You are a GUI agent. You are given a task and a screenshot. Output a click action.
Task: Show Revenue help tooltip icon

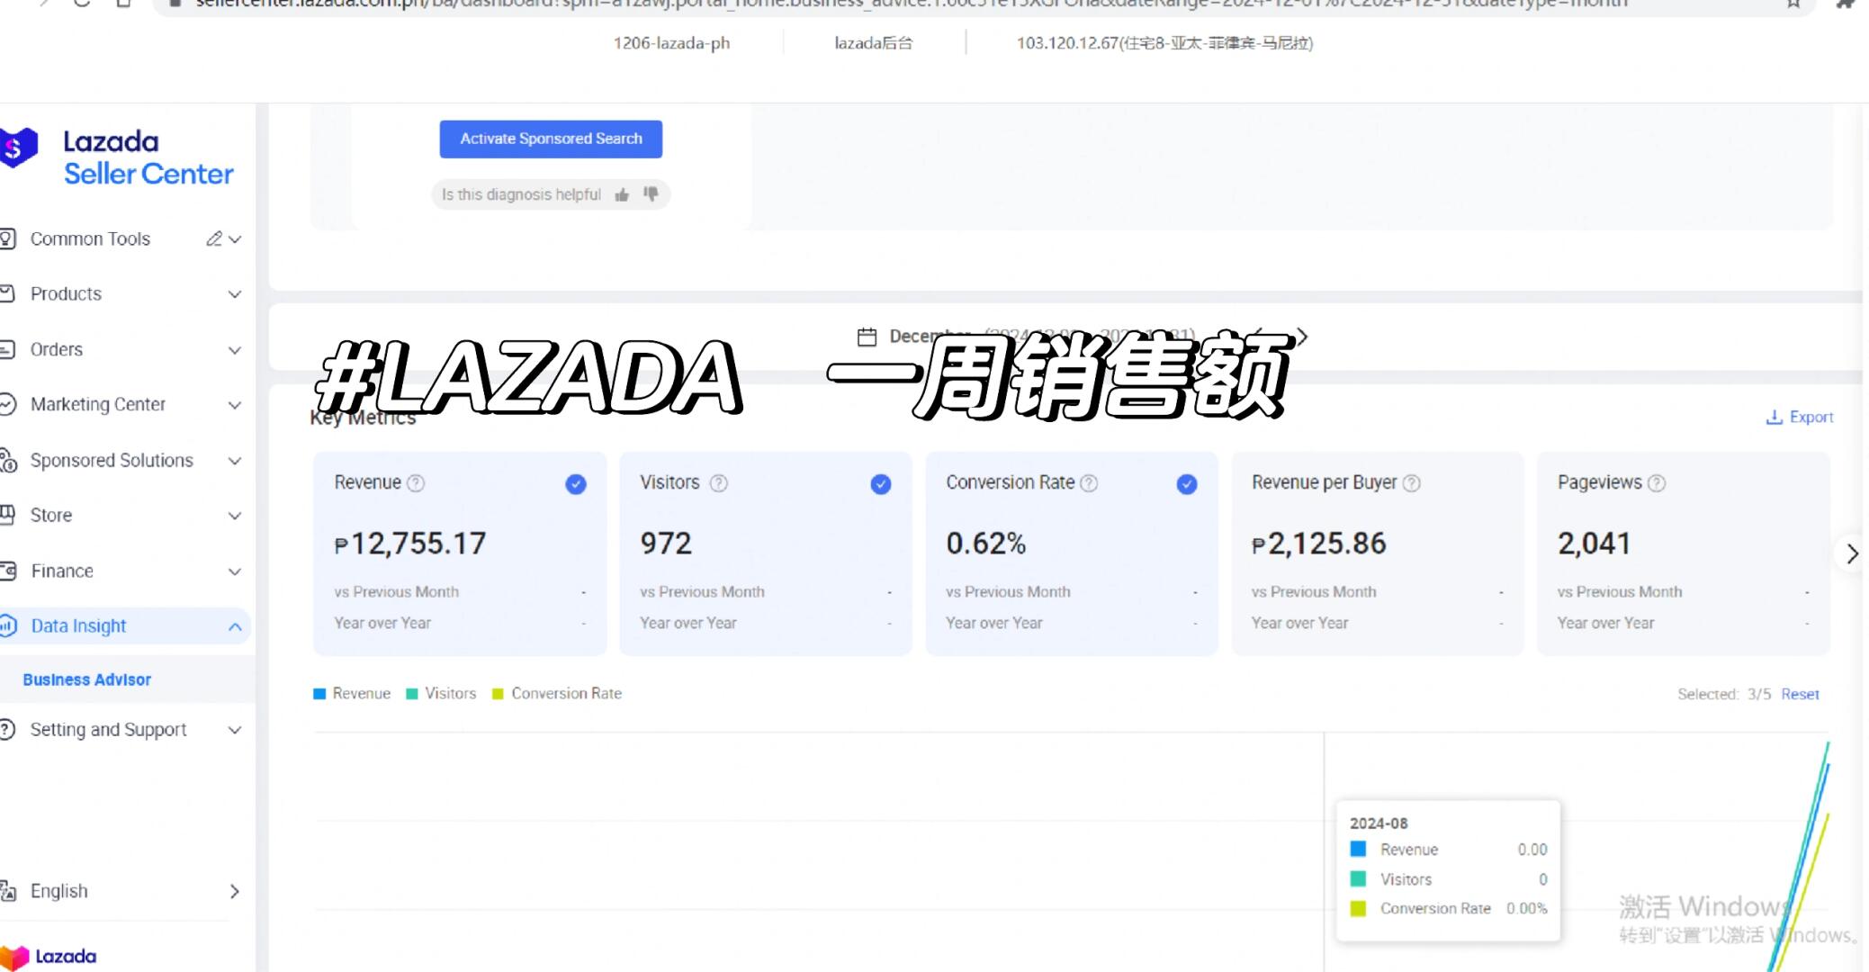pos(416,483)
